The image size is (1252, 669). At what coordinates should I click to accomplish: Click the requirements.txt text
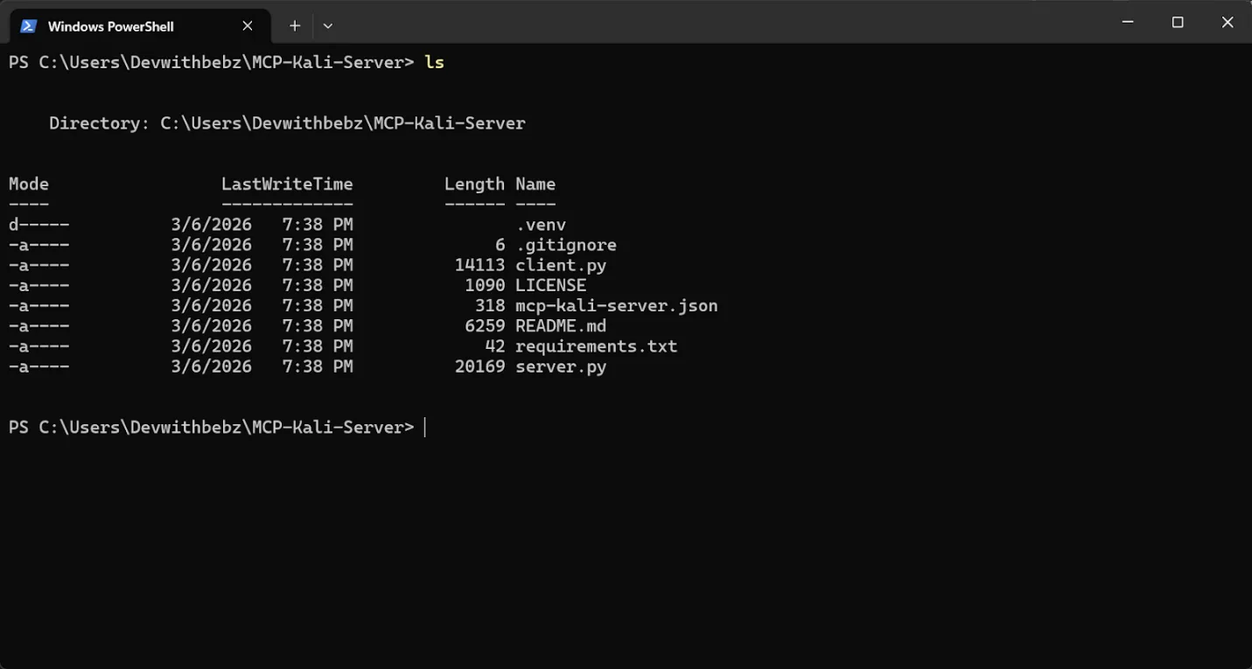597,345
